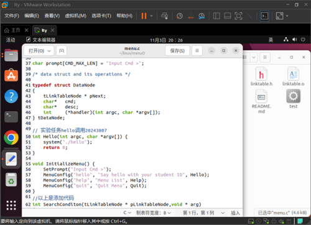This screenshot has width=311, height=225.
Task: Select README.md file in Files window
Action: [x=261, y=101]
